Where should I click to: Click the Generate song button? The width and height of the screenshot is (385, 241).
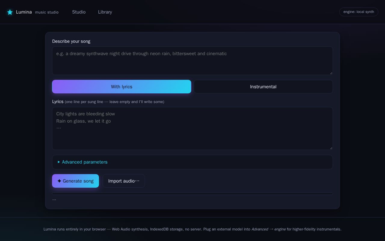click(x=75, y=181)
